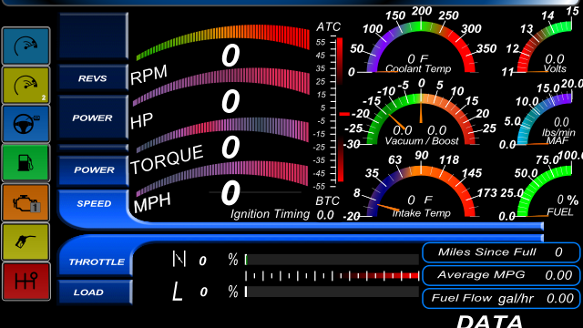Click the throttle percentage bar
The height and width of the screenshot is (328, 583).
332,260
